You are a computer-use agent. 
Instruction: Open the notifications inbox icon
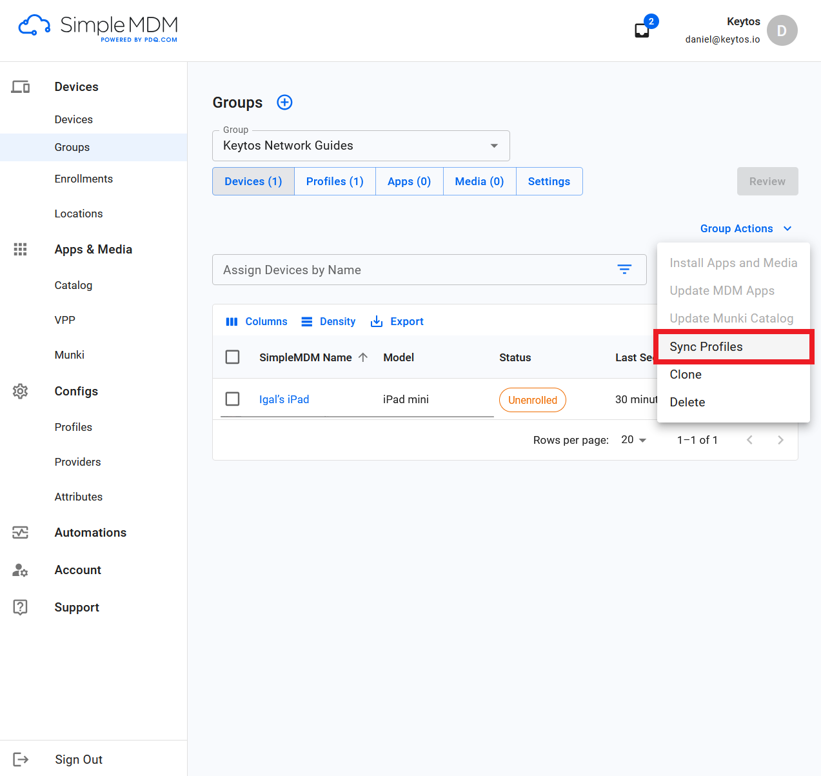tap(642, 30)
